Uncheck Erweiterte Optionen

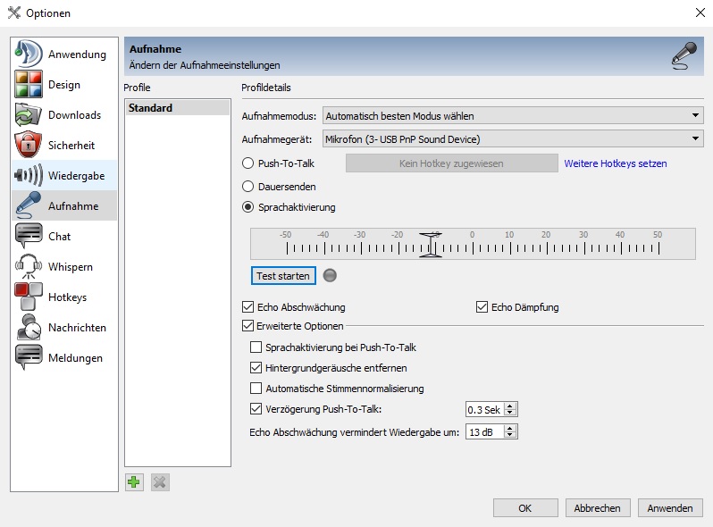[247, 325]
